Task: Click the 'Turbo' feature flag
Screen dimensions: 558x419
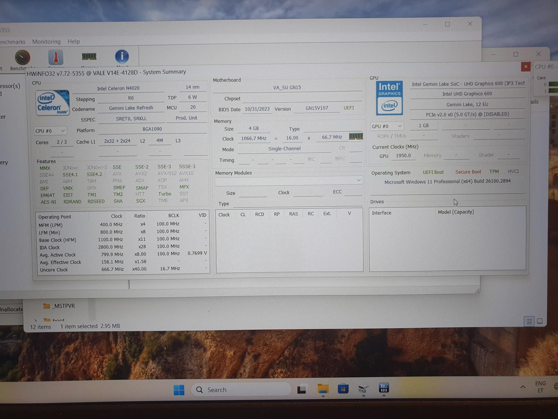Action: tap(165, 194)
